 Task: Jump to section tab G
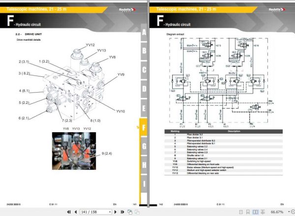[x=144, y=146]
